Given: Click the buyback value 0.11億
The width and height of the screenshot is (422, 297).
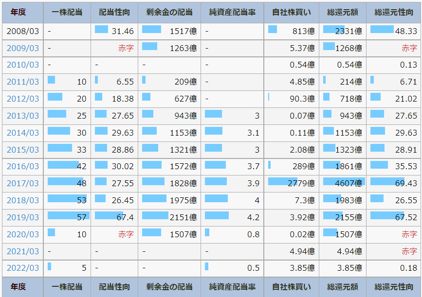Looking at the screenshot, I should pyautogui.click(x=302, y=133).
